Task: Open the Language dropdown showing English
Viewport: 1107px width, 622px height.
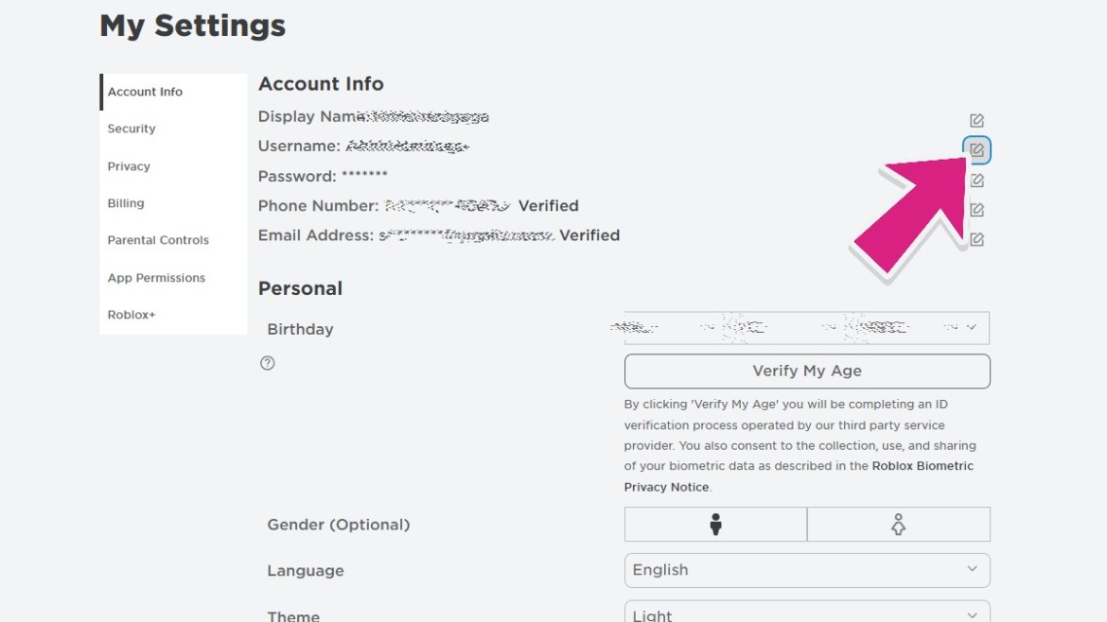Action: coord(807,570)
